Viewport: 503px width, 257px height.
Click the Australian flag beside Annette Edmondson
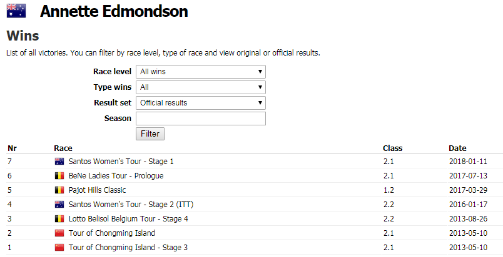click(16, 11)
